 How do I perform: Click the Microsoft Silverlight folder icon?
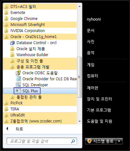pyautogui.click(x=6, y=25)
